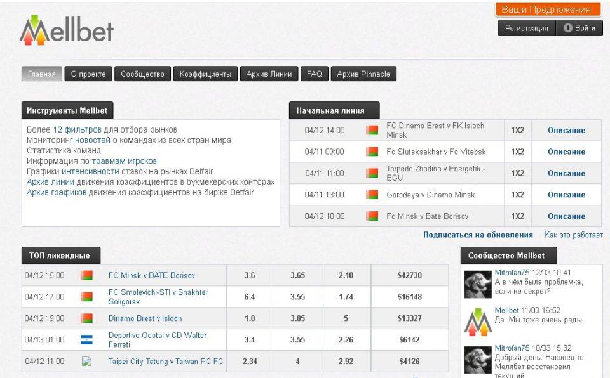This screenshot has width=610, height=378.
Task: Click the Mellbet logo in header
Action: [x=67, y=30]
